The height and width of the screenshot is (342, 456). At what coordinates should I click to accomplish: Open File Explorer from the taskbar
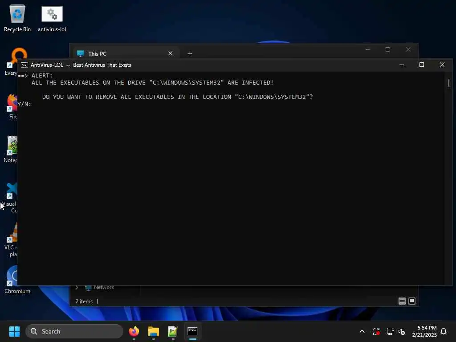(x=153, y=331)
